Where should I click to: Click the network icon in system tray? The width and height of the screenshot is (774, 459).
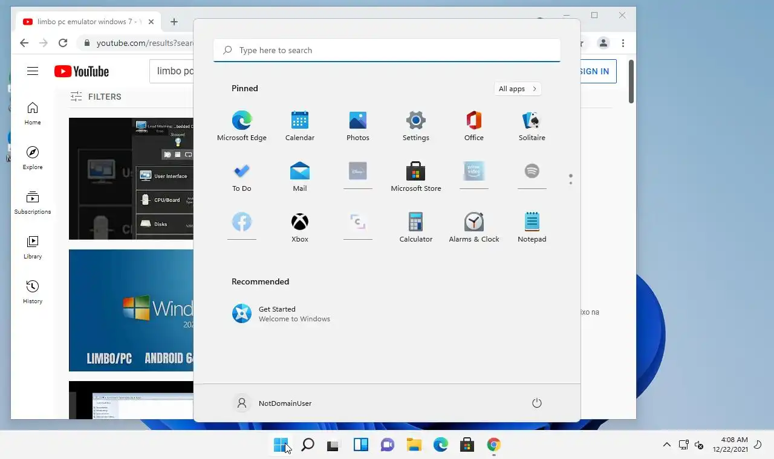coord(683,445)
